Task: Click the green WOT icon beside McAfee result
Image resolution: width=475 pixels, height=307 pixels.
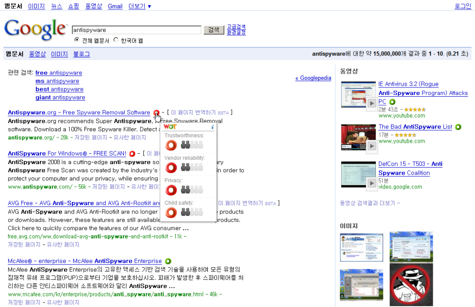Action: pos(168,261)
